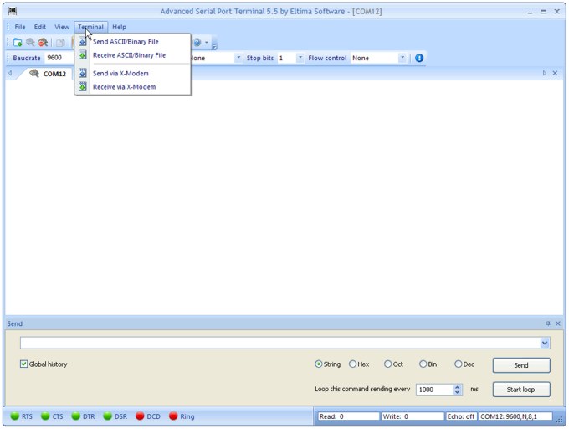
Task: Open the Help menu
Action: [x=119, y=27]
